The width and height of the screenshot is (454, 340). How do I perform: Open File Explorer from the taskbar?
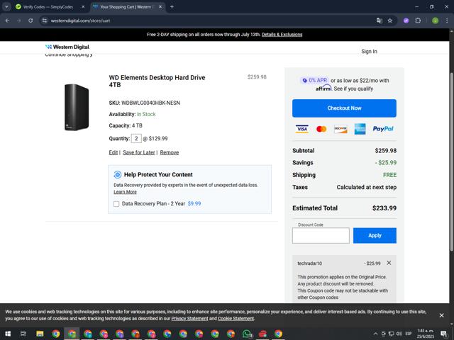coord(40,334)
